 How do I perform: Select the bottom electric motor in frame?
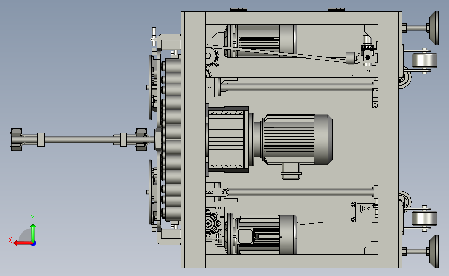pyautogui.click(x=261, y=234)
